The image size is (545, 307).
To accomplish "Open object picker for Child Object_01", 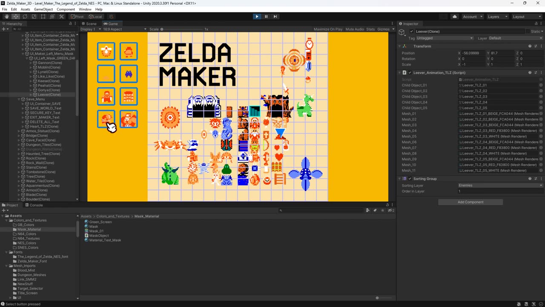I will [x=541, y=85].
